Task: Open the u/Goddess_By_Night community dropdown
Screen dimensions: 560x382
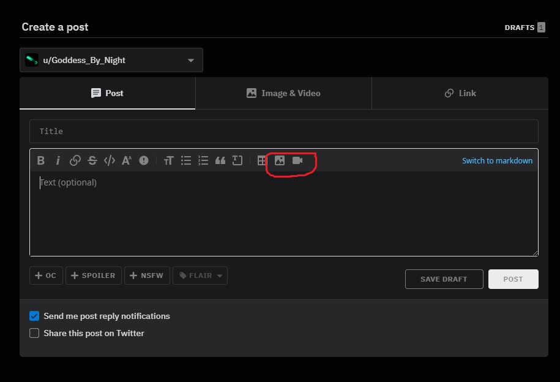Action: click(111, 60)
